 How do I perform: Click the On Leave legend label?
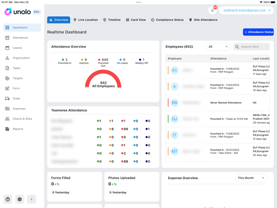tap(122, 63)
